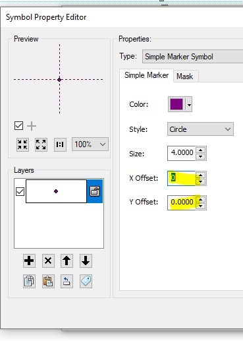Image resolution: width=243 pixels, height=341 pixels.
Task: Open the 100% preview zoom dropdown
Action: click(x=90, y=144)
